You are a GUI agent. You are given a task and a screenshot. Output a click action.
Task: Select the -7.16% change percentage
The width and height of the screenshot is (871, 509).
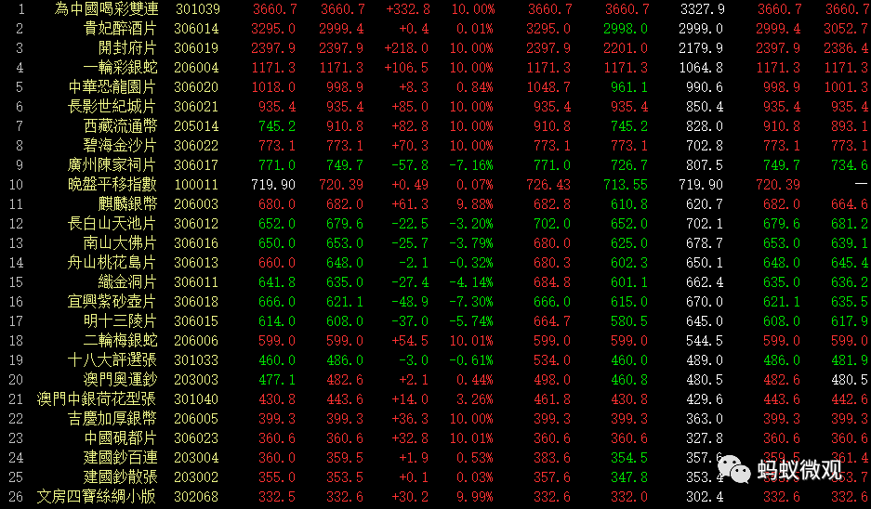click(x=471, y=165)
